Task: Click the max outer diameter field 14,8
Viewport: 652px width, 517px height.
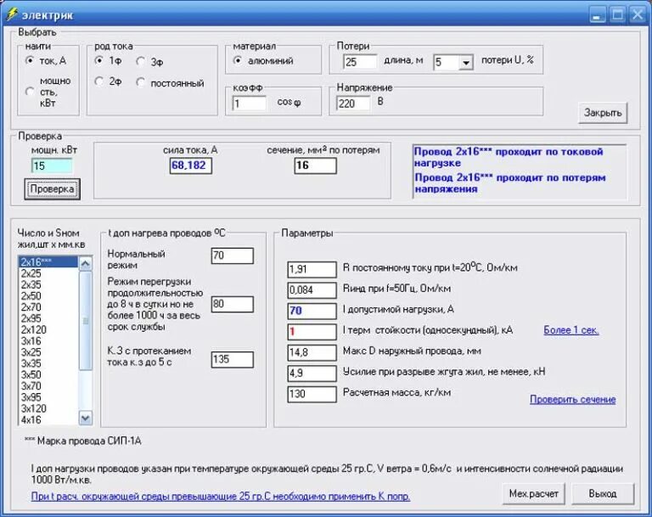Action: (x=312, y=352)
